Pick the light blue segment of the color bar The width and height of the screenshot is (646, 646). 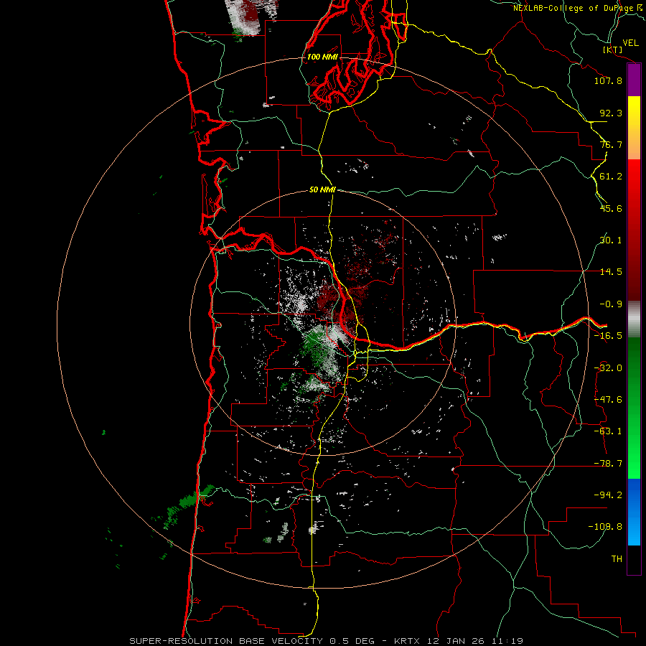634,530
